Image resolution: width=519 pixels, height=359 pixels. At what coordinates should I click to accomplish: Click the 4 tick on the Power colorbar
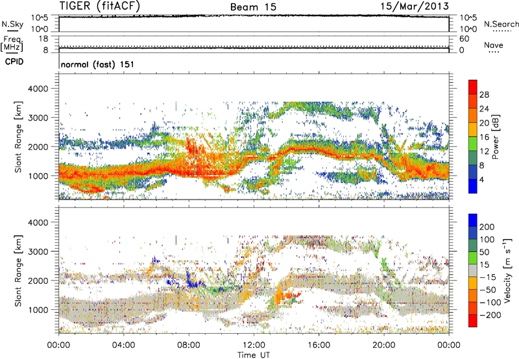(481, 180)
